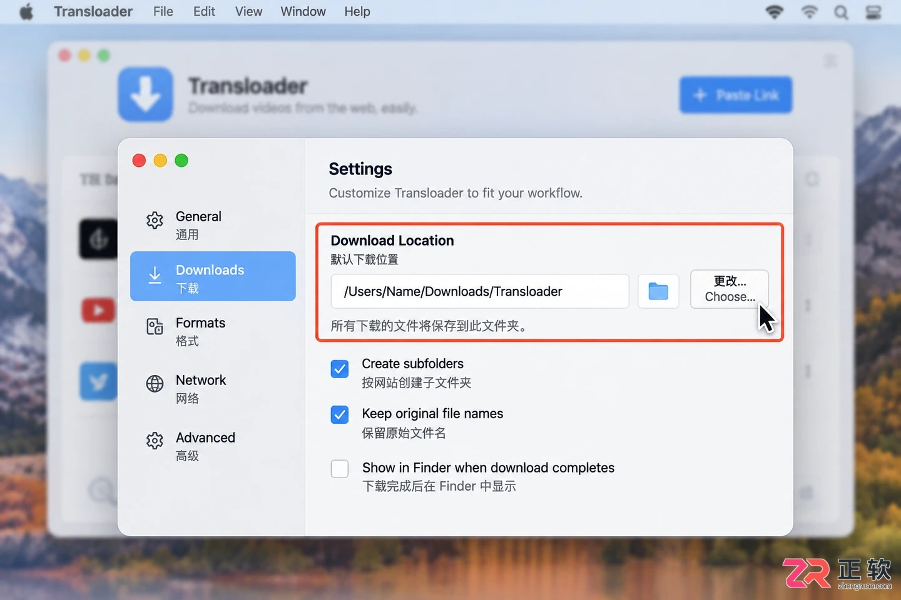Image resolution: width=901 pixels, height=600 pixels.
Task: Zoom the Settings window with green button
Action: pos(181,161)
